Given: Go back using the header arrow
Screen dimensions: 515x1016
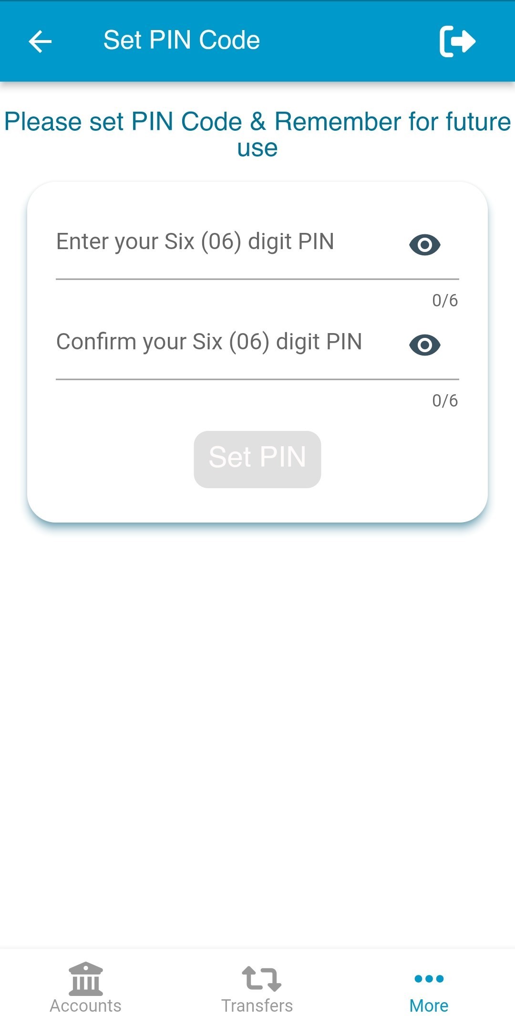Looking at the screenshot, I should [40, 41].
